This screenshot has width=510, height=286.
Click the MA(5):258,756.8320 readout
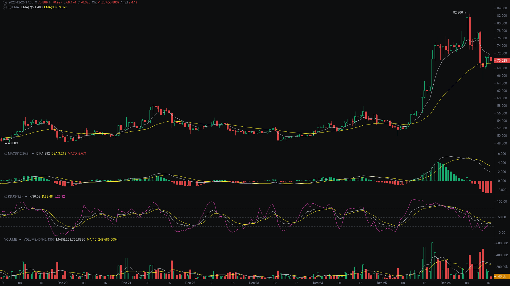point(71,240)
